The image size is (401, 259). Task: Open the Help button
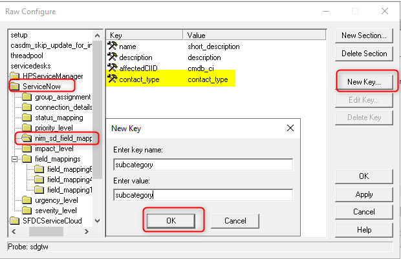[364, 230]
